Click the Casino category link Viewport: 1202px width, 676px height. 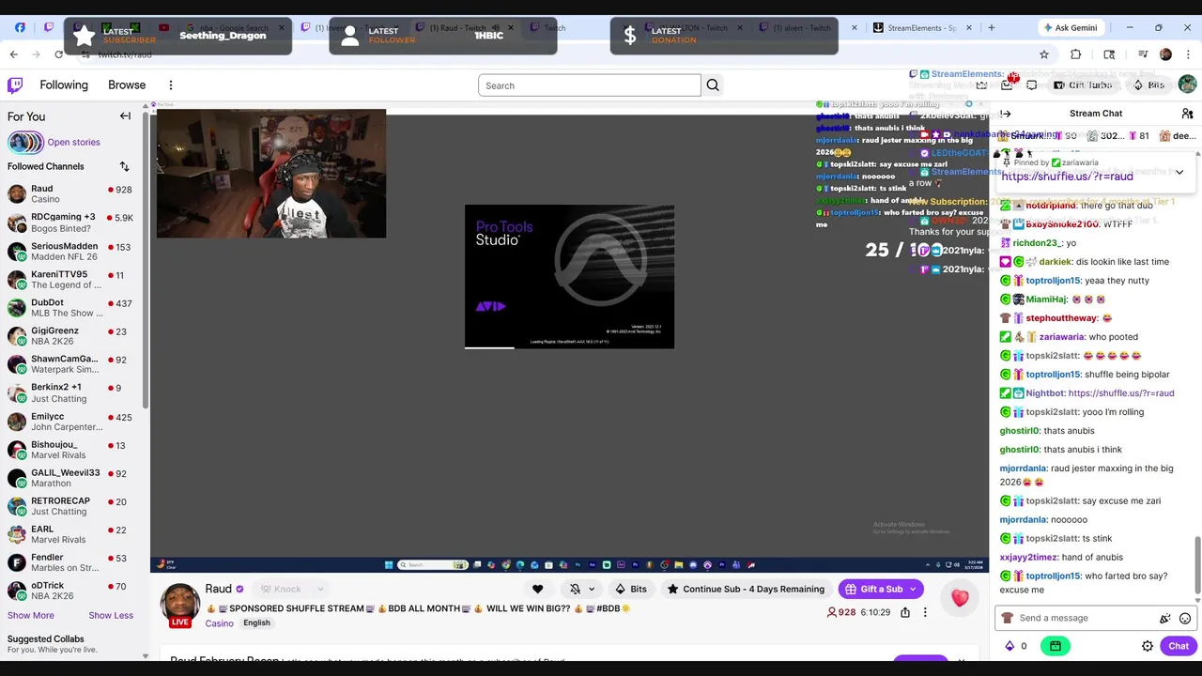click(x=219, y=623)
